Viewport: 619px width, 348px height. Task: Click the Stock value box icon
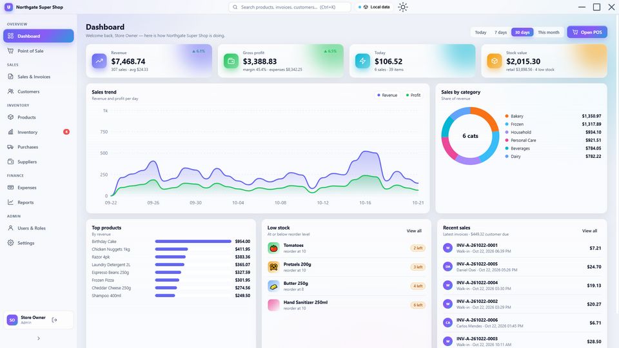coord(495,61)
